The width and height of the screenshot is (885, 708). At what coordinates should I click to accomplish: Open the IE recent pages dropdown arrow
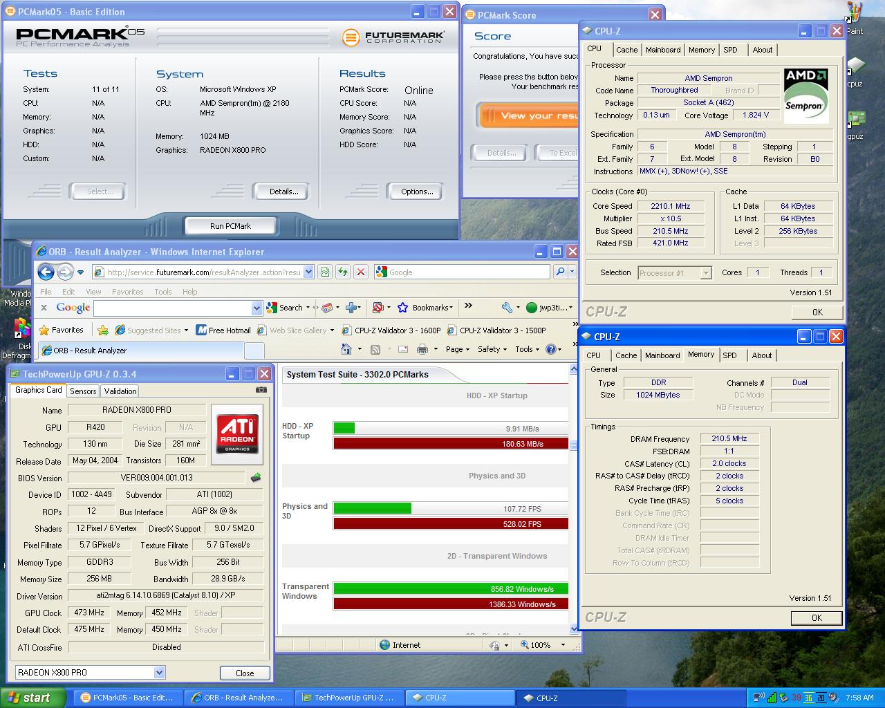pyautogui.click(x=80, y=272)
